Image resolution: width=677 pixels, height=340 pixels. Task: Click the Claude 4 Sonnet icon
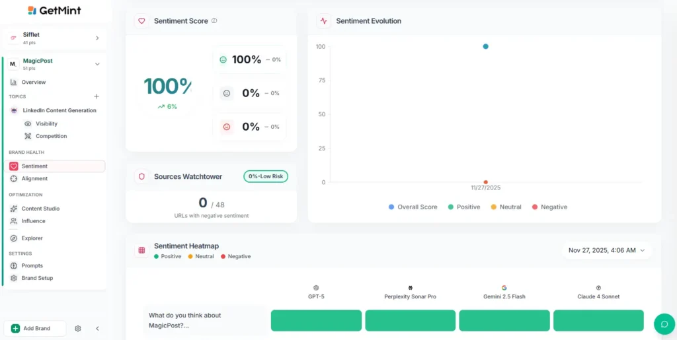click(598, 288)
